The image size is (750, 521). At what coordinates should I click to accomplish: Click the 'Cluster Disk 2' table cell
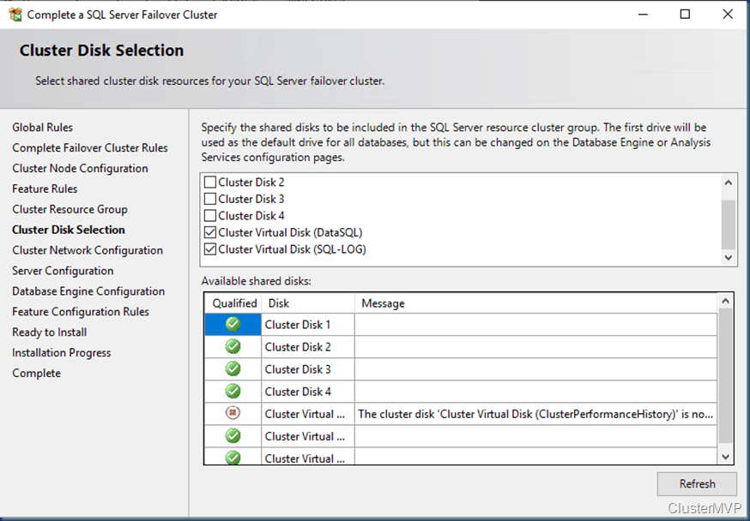coord(308,347)
